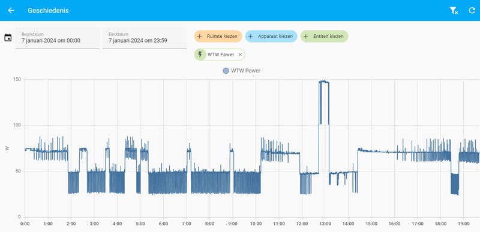
Task: Click the 19:00 x-axis label
Action: [x=463, y=224]
